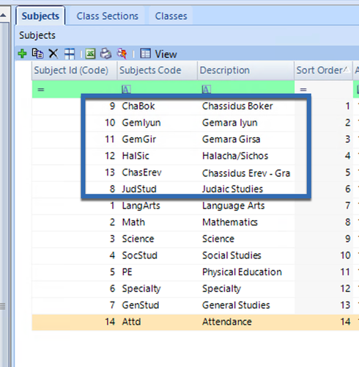
Task: Click sort order 14 in Attendance row
Action: (323, 322)
